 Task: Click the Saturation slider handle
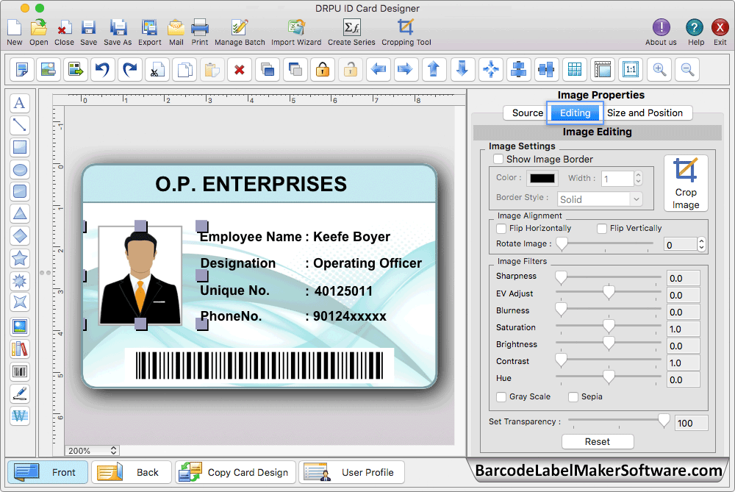[609, 327]
